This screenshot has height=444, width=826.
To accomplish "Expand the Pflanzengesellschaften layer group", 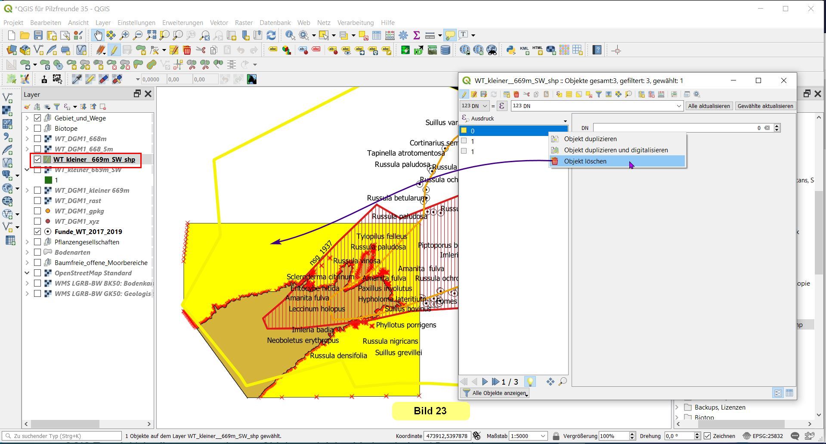I will pos(27,242).
